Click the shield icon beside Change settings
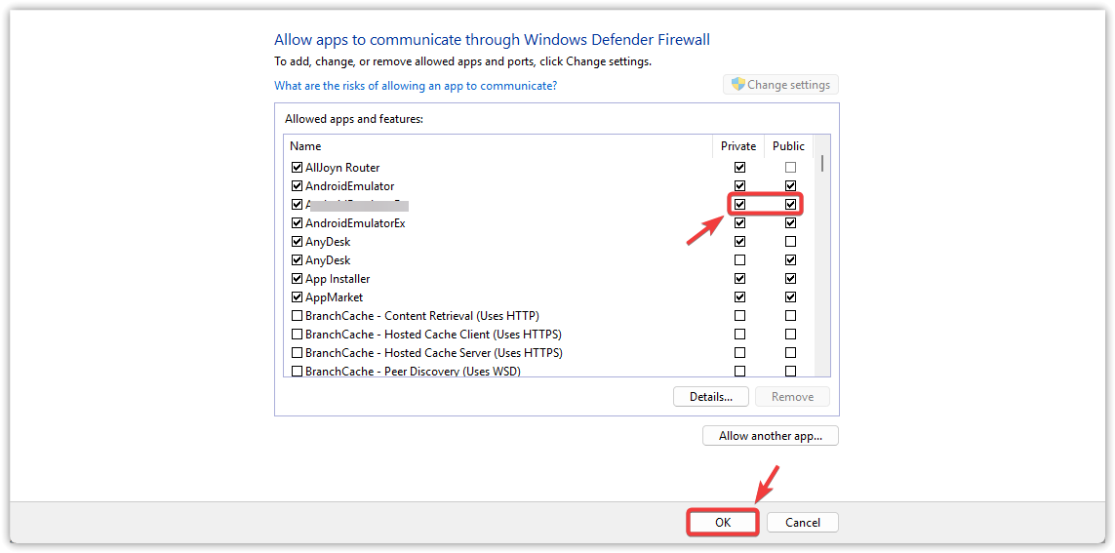The width and height of the screenshot is (1115, 553). coord(737,85)
